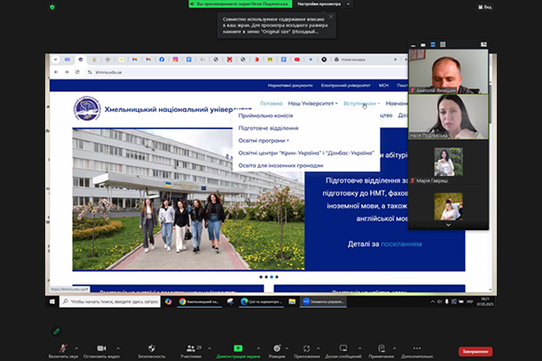The image size is (542, 361).
Task: Expand arrow next to Приложения
Action: tap(318, 348)
